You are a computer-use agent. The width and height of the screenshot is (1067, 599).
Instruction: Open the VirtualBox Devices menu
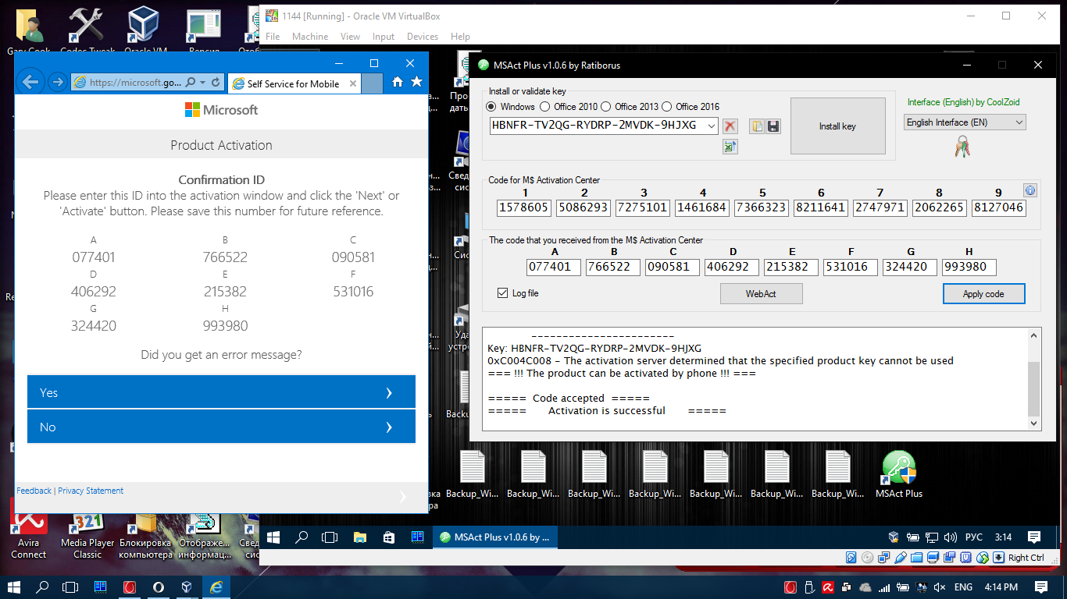(423, 37)
